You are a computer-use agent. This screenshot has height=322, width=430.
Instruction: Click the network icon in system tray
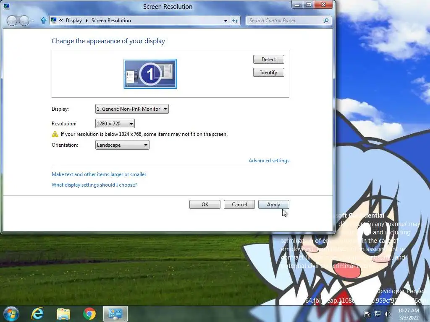(378, 314)
